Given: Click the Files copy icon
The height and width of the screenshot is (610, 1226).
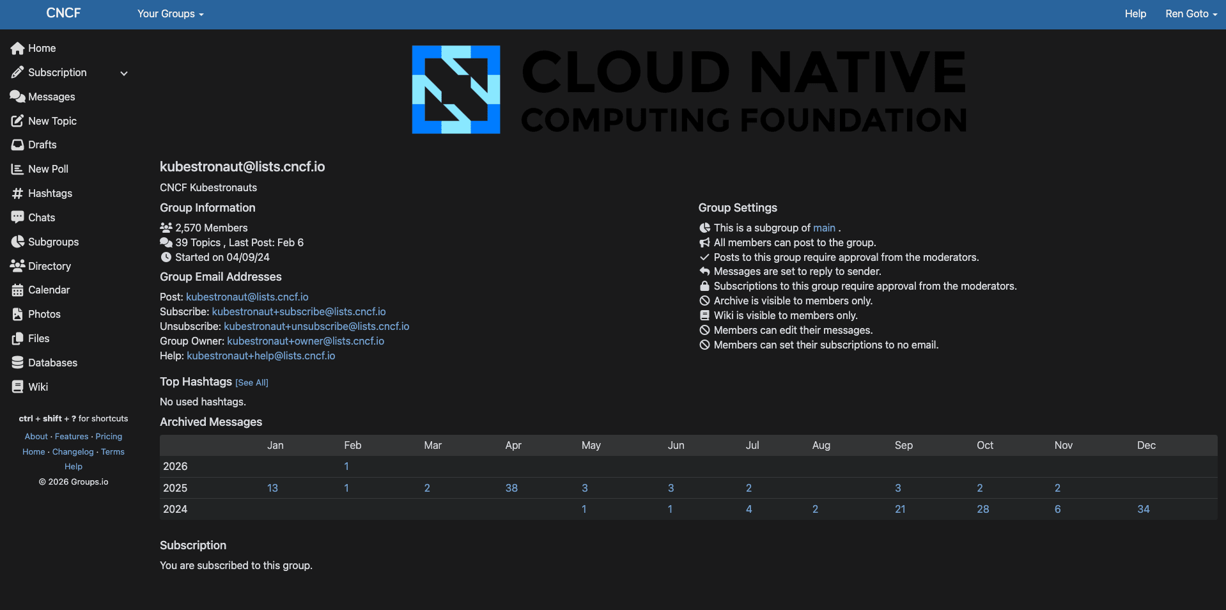Looking at the screenshot, I should click(x=18, y=338).
